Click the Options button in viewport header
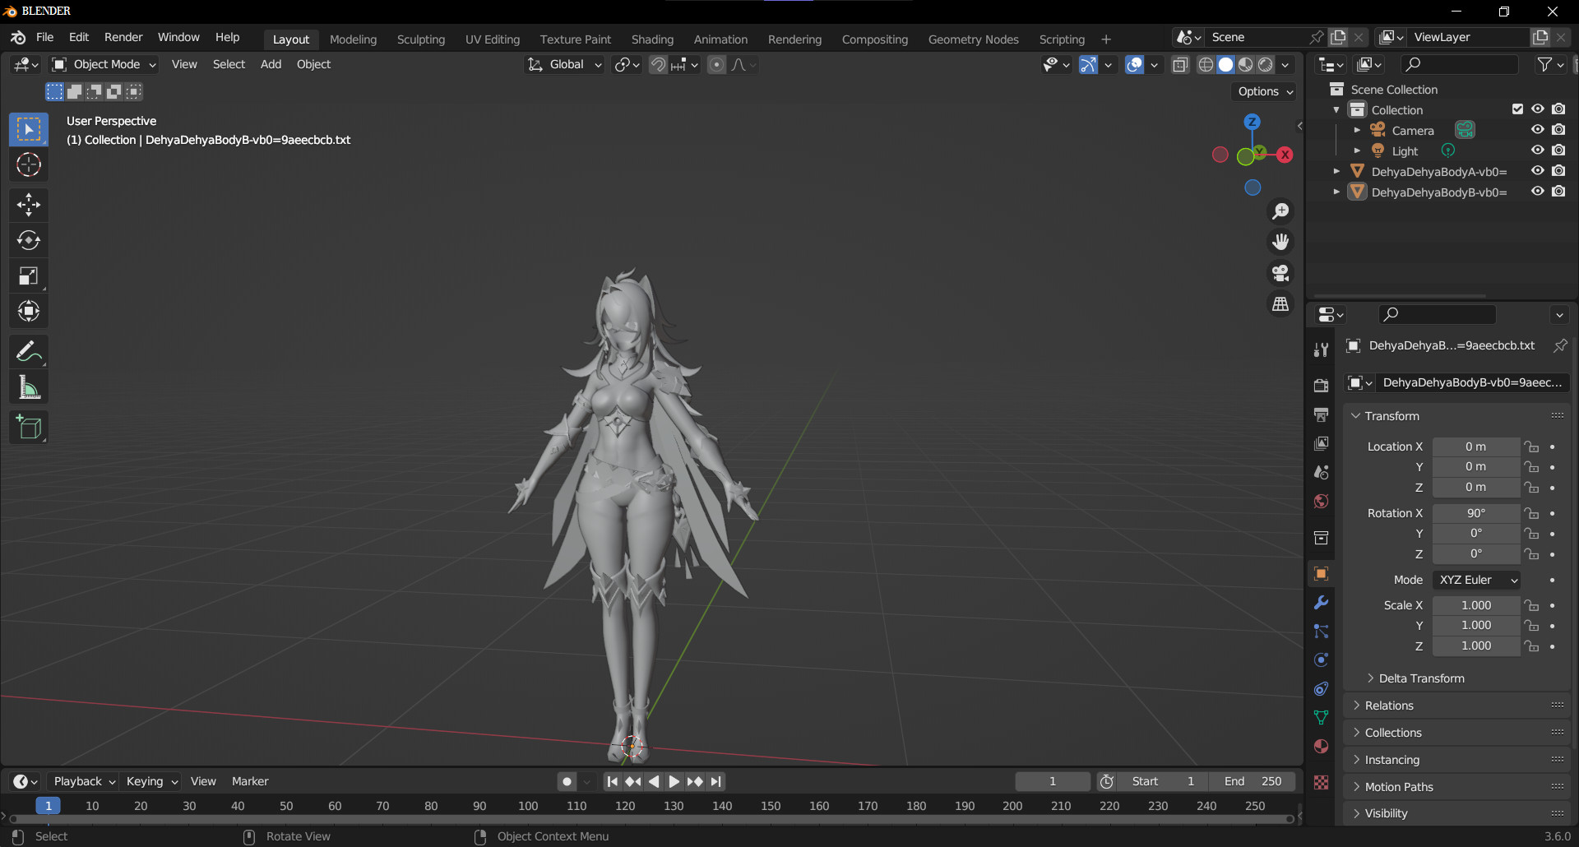1579x847 pixels. tap(1263, 91)
